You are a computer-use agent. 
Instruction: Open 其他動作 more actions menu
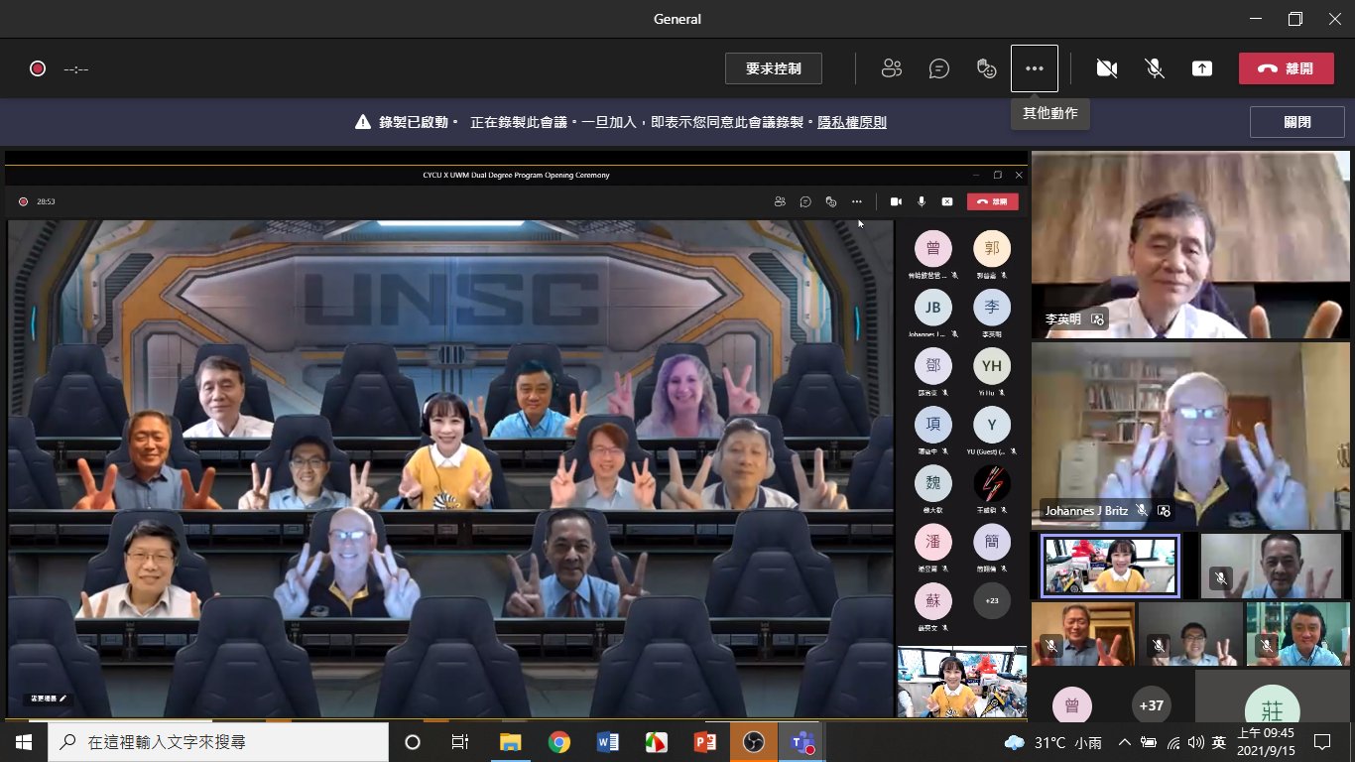(x=1035, y=68)
